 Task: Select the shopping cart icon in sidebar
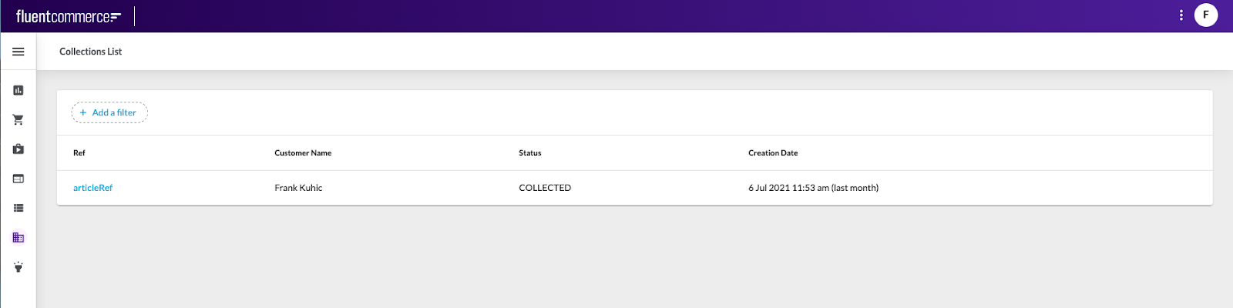coord(18,120)
